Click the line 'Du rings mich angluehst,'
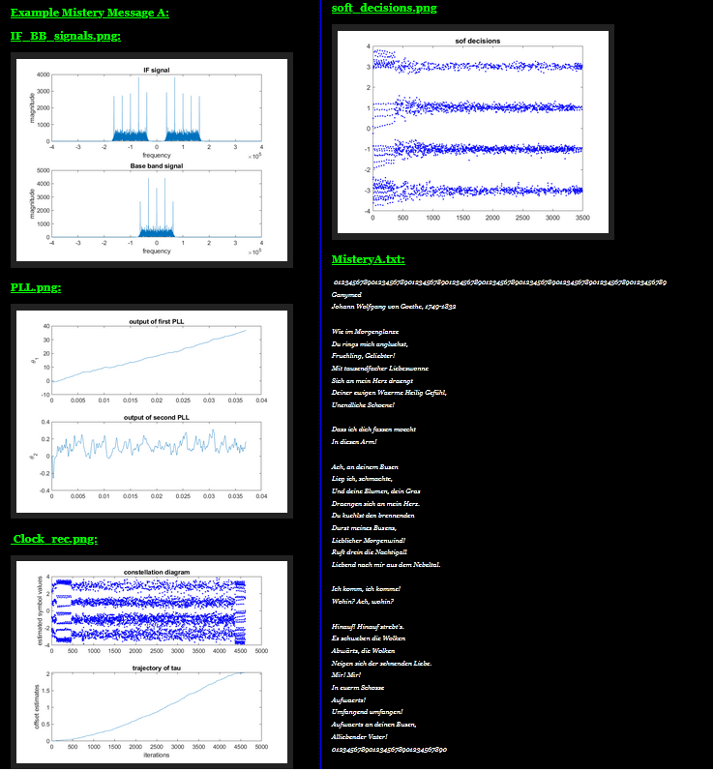 [370, 344]
